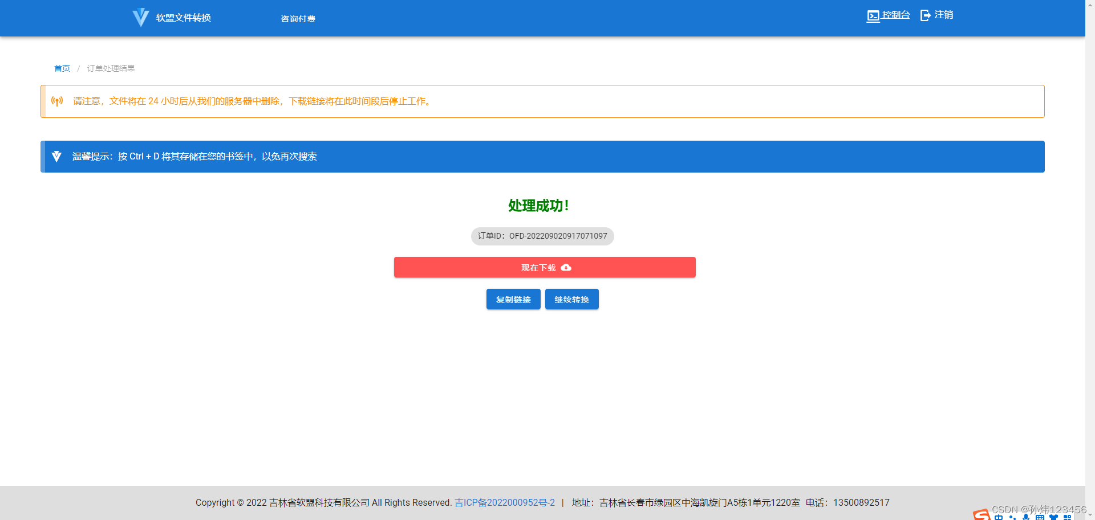Open the 吉ICP备2022000952号-2 filing link
This screenshot has height=520, width=1095.
click(504, 502)
